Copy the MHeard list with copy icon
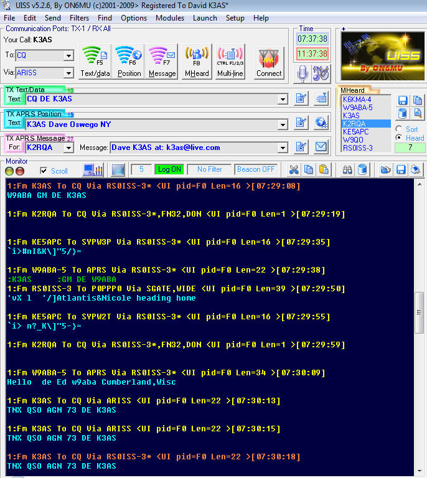Screen dimensions: 427x478 click(x=417, y=100)
